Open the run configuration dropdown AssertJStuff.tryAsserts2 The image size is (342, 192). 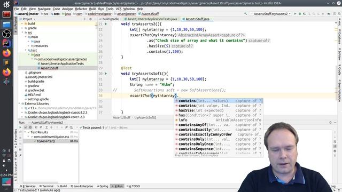click(x=270, y=14)
